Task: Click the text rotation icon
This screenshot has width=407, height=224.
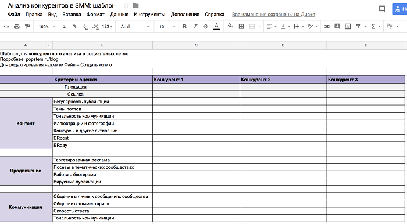Action: pyautogui.click(x=310, y=27)
